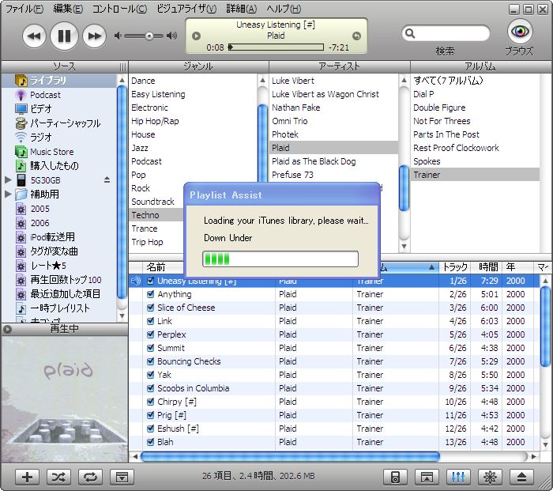Uncheck the Slice of Cheese checkbox
Screen dimensions: 553x491
(x=150, y=308)
